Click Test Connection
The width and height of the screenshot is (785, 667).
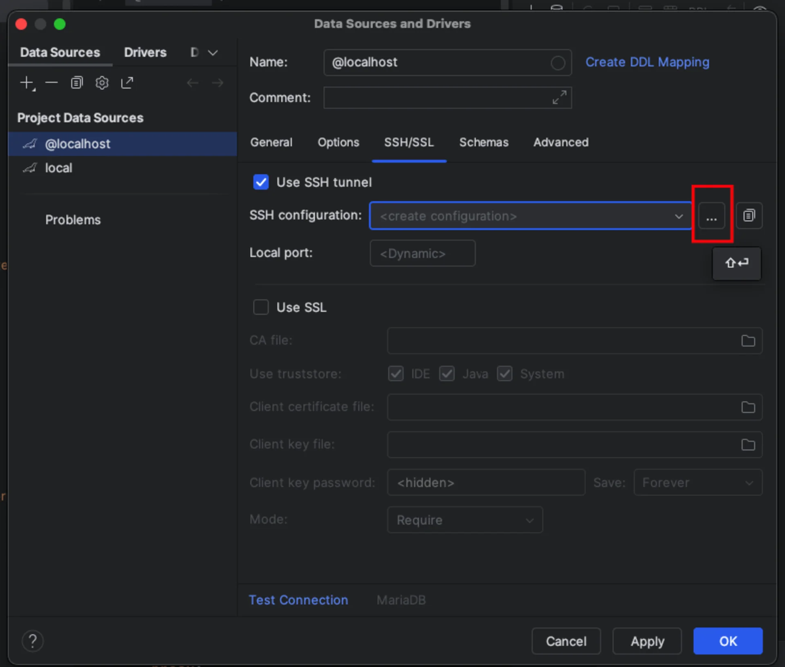[x=298, y=600]
